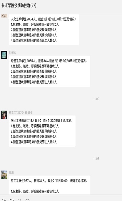
Task: Select the 人文艺系学生2084人 message bubble
Action: [44, 30]
